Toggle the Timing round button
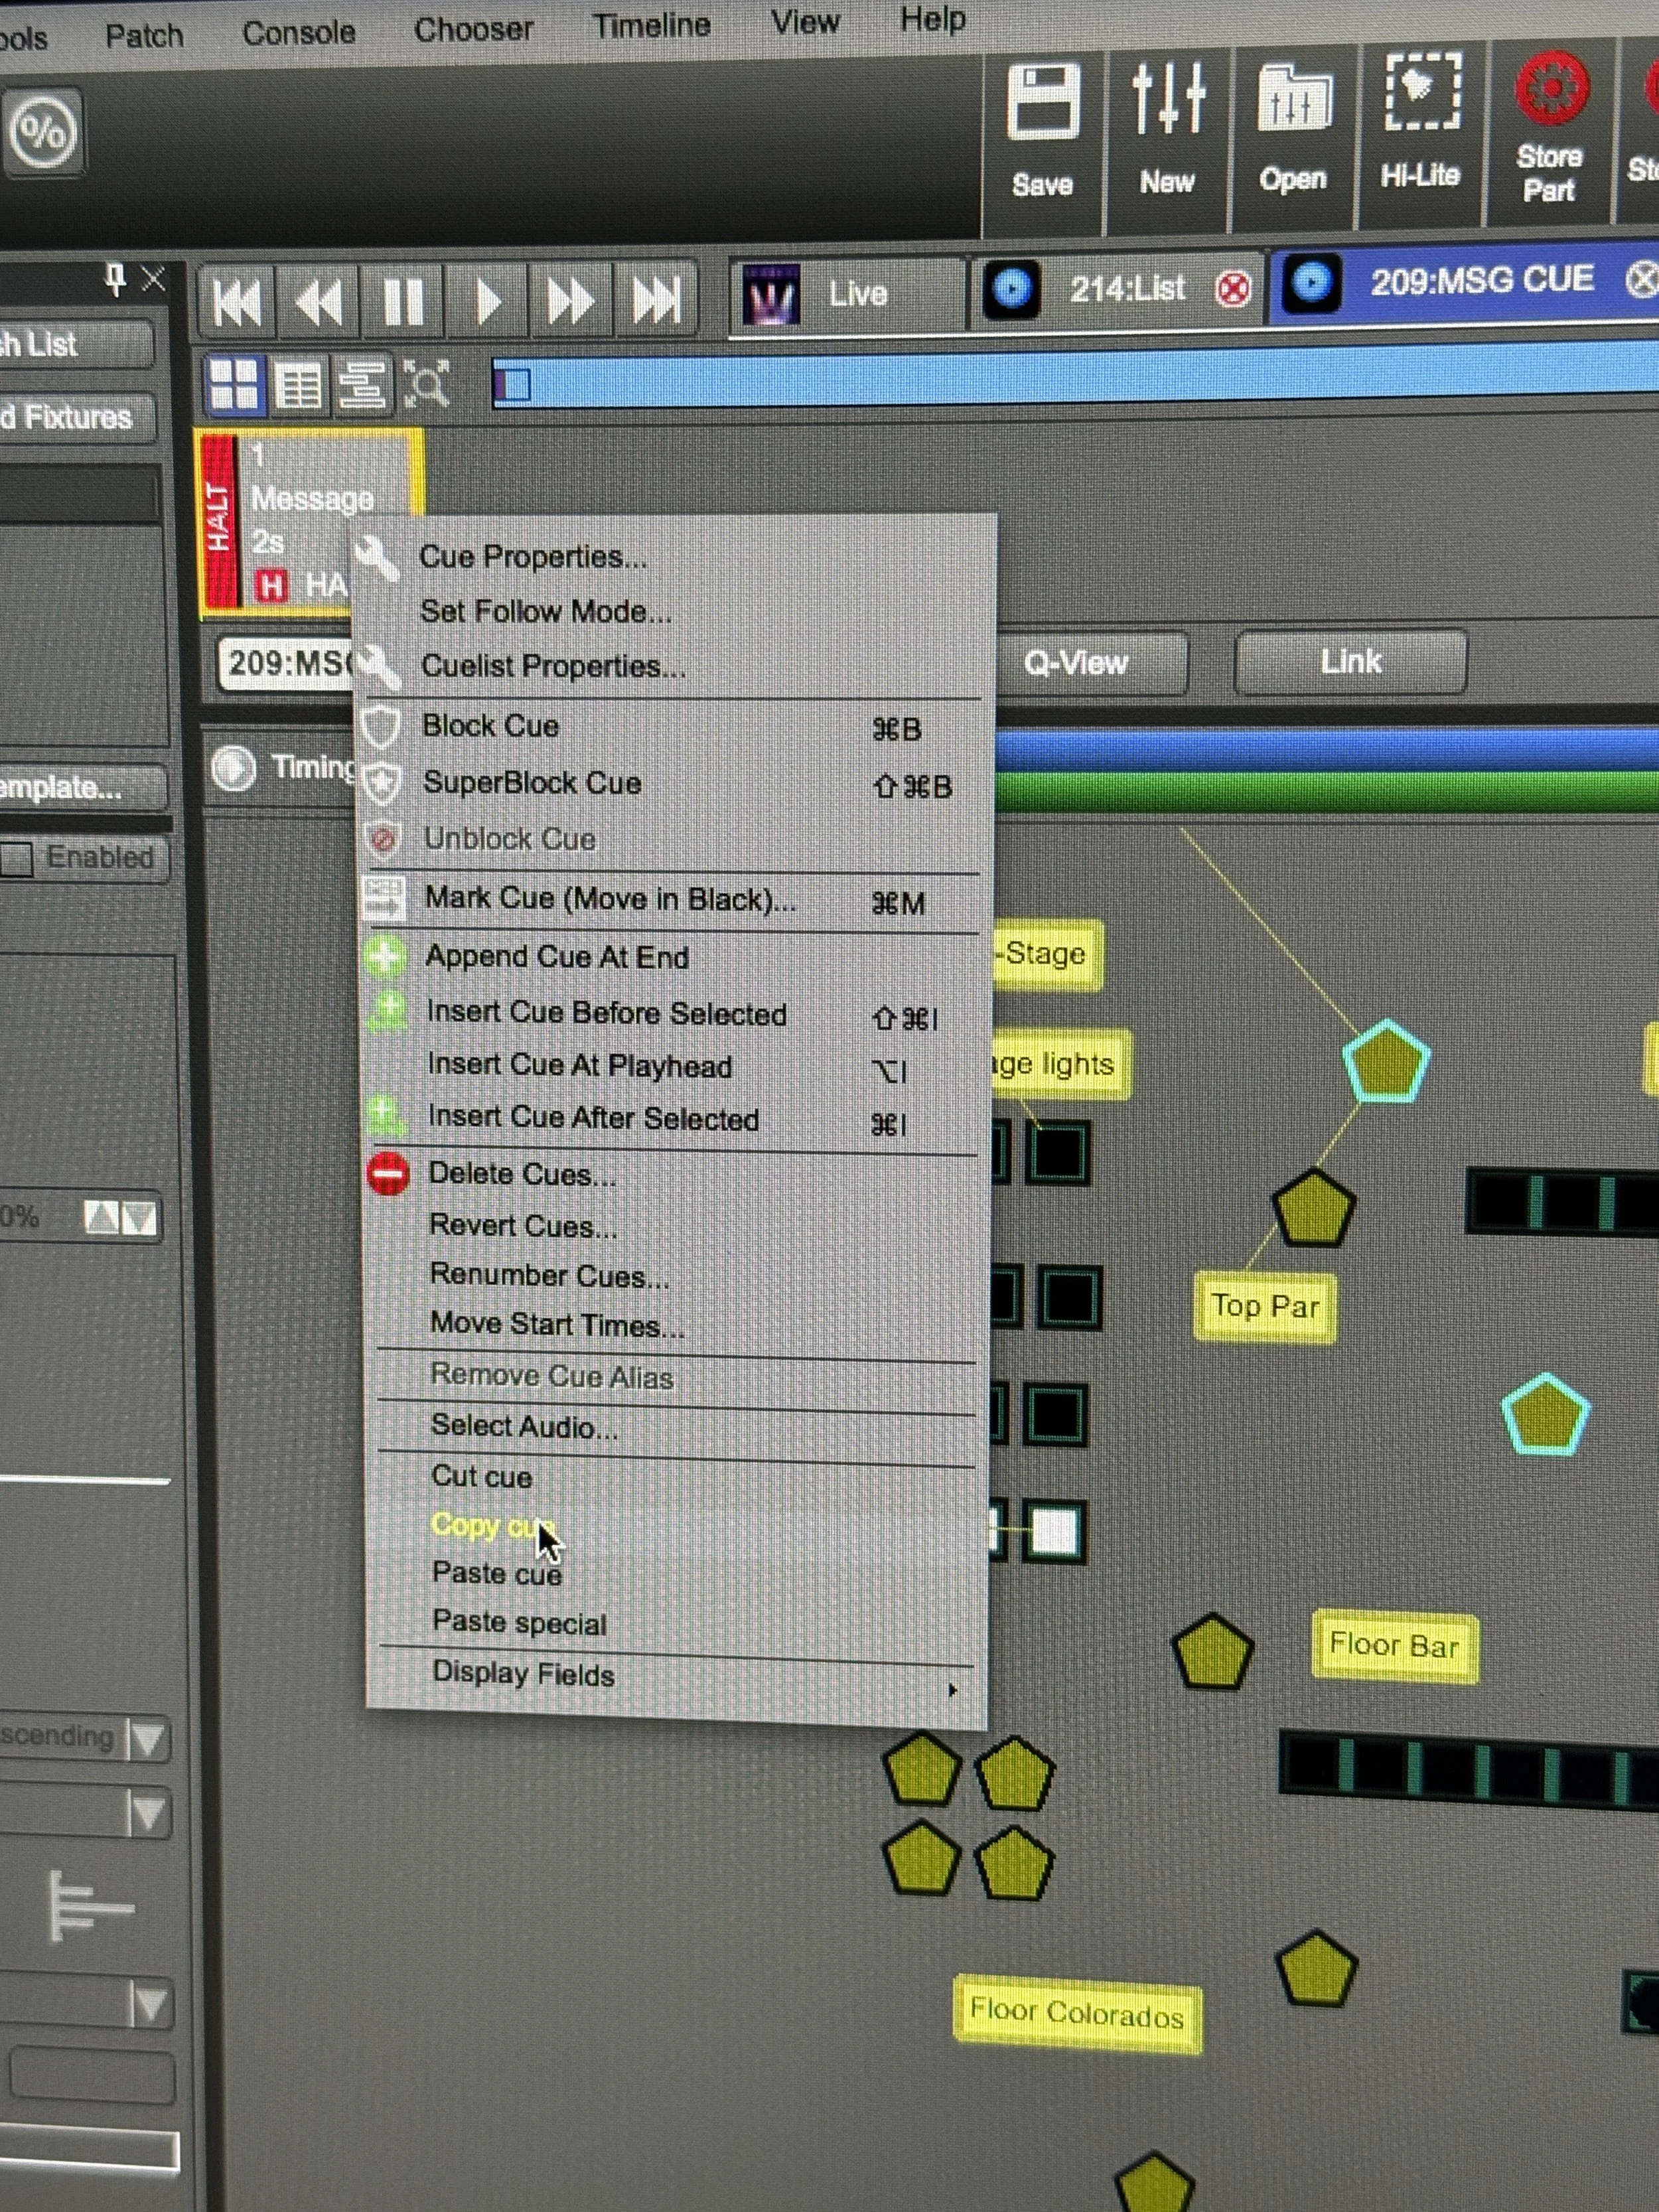 [x=234, y=768]
